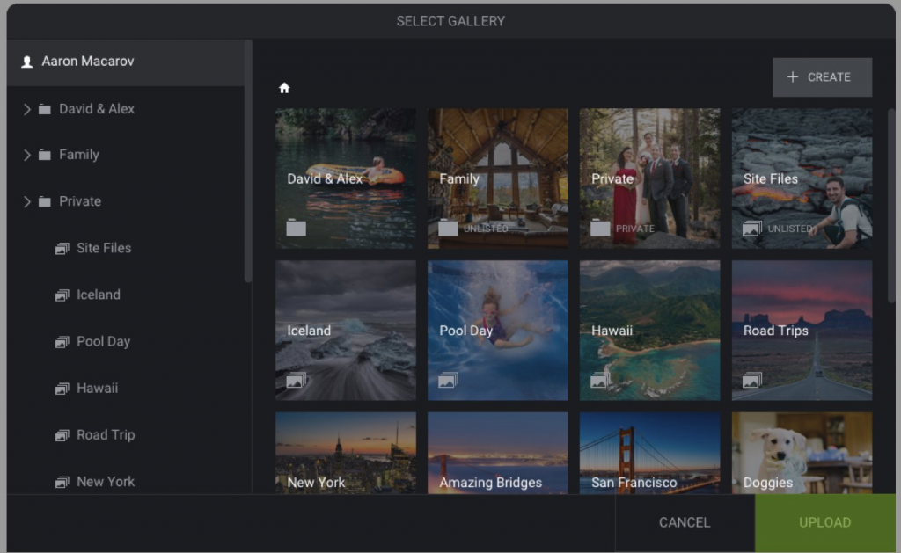Click the folder icon next to Private in sidebar
This screenshot has height=553, width=901.
(x=44, y=201)
